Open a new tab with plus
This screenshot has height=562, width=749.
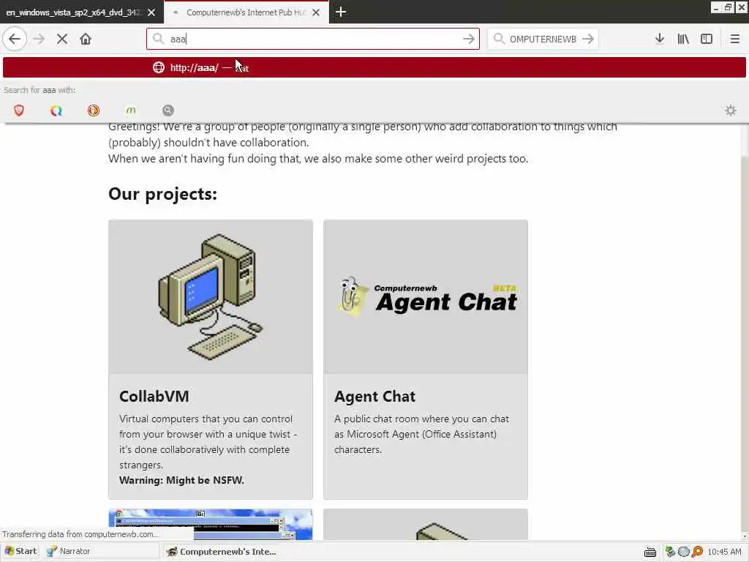(x=341, y=12)
